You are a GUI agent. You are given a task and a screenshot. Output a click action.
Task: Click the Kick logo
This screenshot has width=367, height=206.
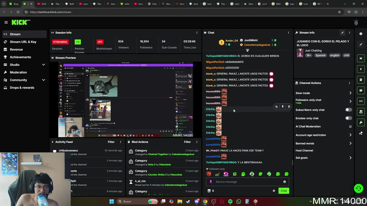pyautogui.click(x=21, y=22)
